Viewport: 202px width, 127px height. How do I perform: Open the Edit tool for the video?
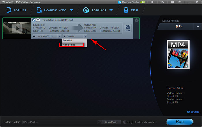point(128,28)
